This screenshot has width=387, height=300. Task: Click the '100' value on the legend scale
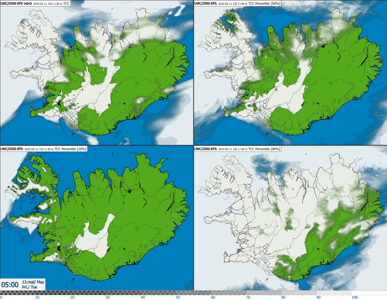(355, 297)
